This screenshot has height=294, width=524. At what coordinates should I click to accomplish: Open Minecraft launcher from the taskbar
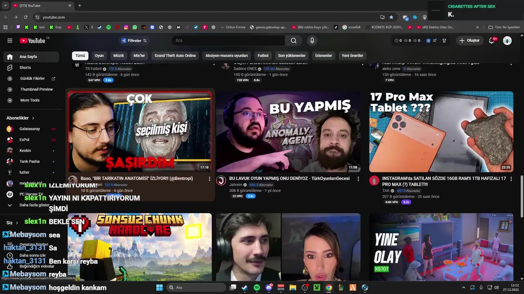point(316,287)
